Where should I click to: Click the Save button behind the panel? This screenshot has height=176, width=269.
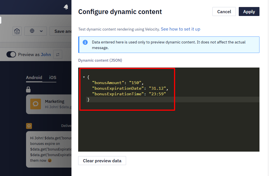(61, 31)
